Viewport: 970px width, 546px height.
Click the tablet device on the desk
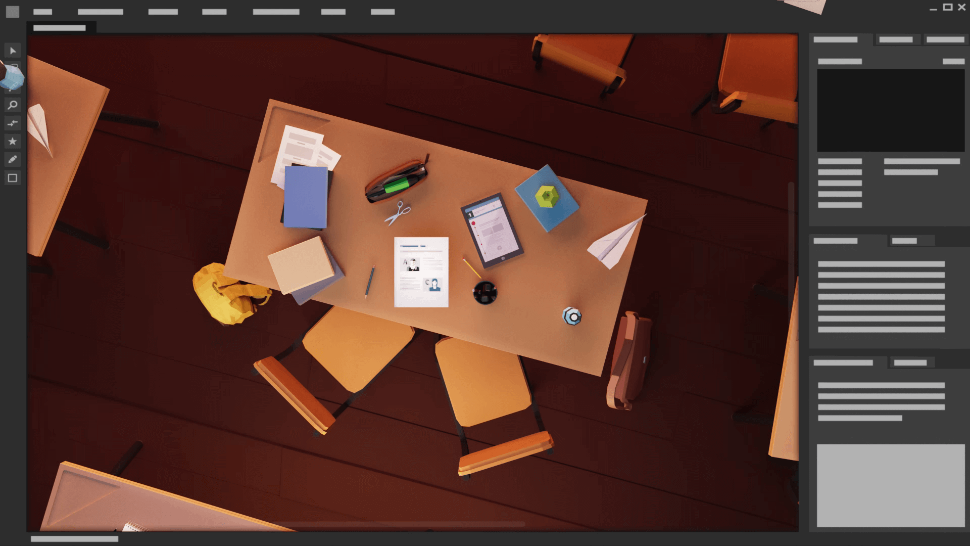pyautogui.click(x=492, y=230)
